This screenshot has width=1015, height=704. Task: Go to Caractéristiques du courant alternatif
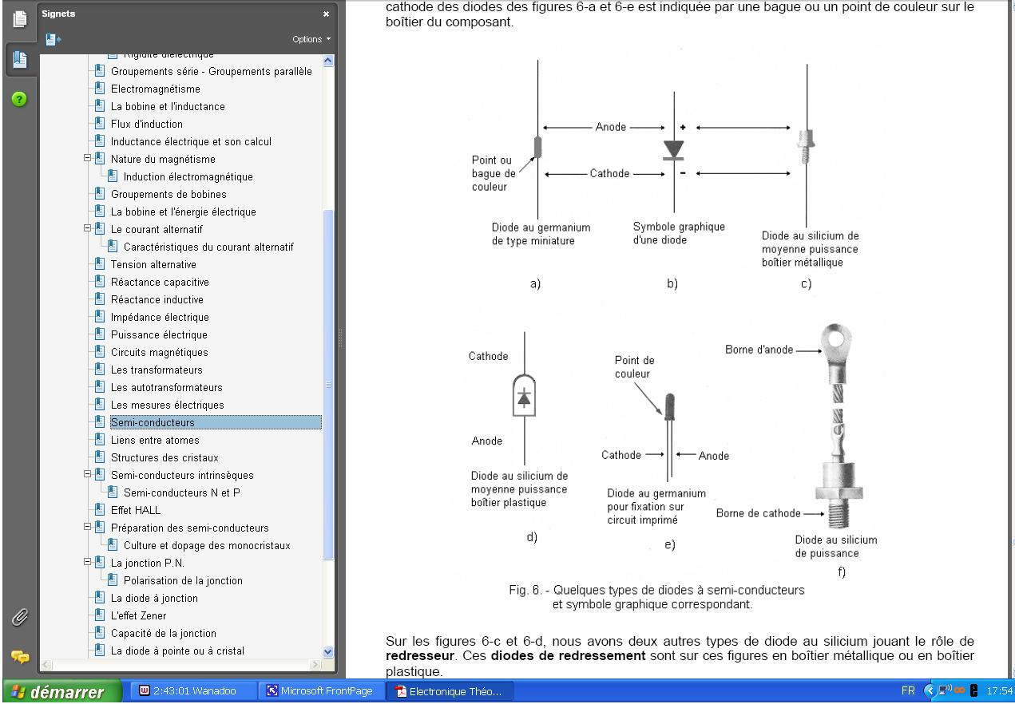pyautogui.click(x=208, y=247)
